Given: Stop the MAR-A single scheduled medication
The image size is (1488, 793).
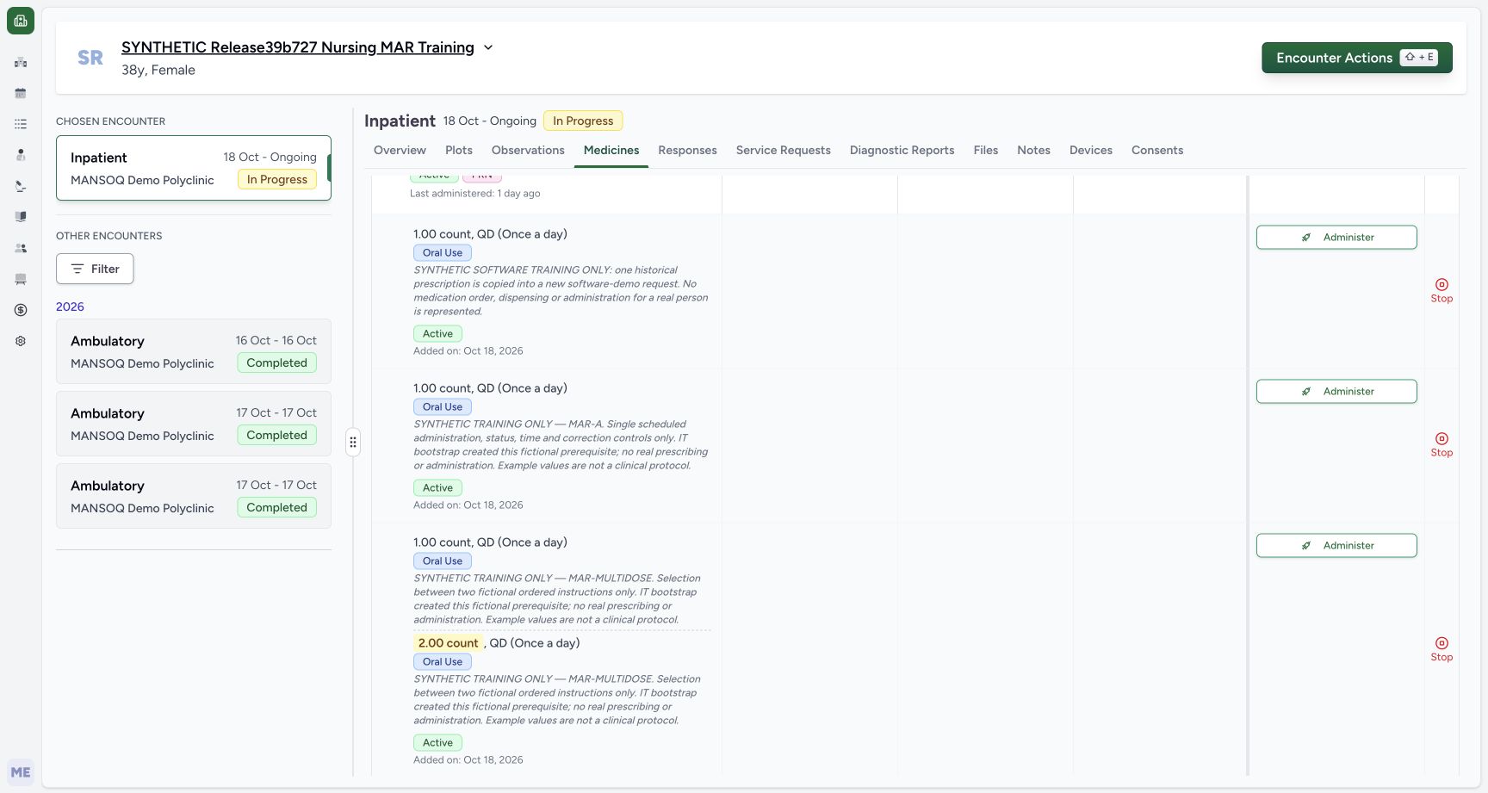Looking at the screenshot, I should 1441,445.
